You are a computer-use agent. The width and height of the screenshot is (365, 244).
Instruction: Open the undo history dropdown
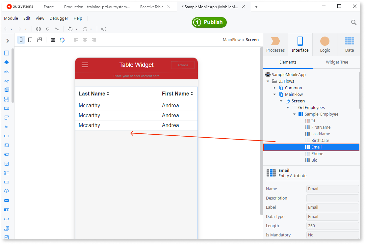click(x=76, y=29)
